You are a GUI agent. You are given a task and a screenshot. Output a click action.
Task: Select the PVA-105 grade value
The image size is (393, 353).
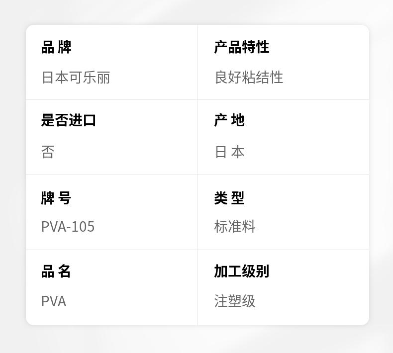pos(68,227)
